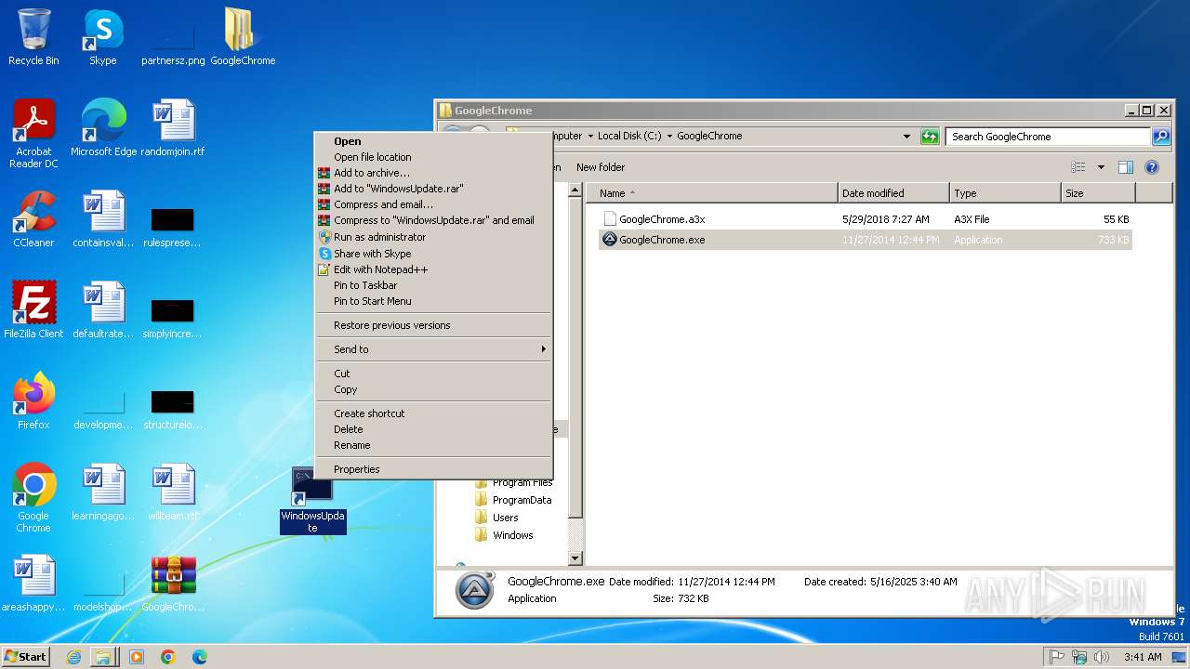
Task: Select the defaultrate document icon
Action: tap(103, 310)
